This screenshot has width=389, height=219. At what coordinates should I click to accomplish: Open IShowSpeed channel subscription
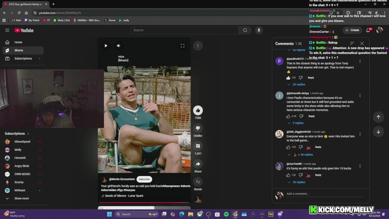tap(23, 142)
